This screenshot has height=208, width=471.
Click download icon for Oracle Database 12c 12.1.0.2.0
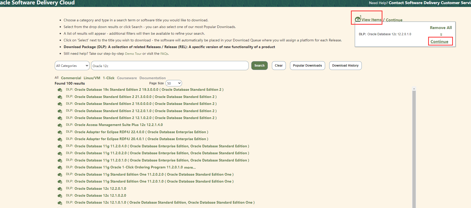[x=60, y=196]
